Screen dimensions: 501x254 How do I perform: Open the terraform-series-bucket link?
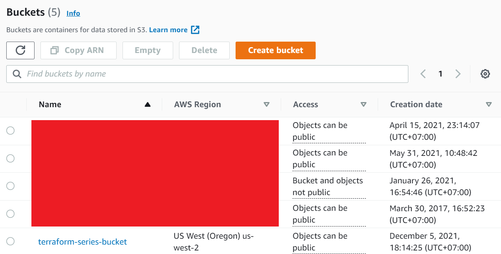tap(82, 242)
